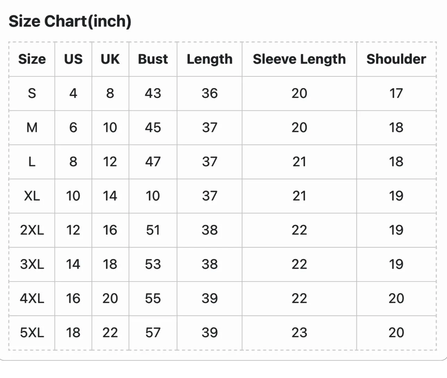This screenshot has width=447, height=378.
Task: Select the Bust column header
Action: click(x=153, y=59)
